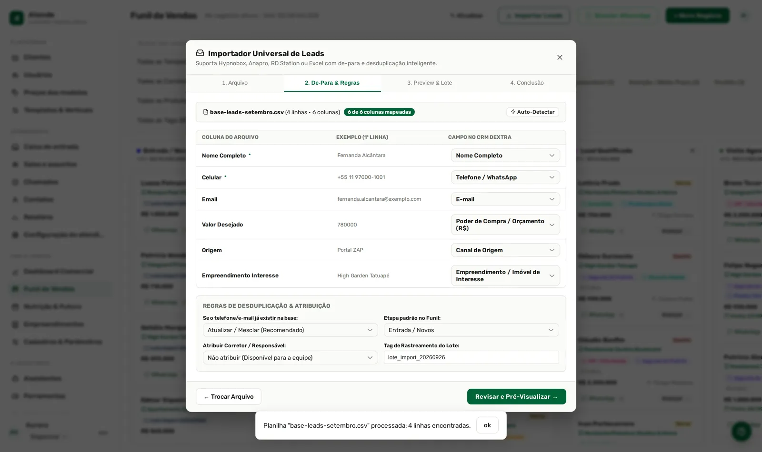Image resolution: width=762 pixels, height=452 pixels.
Task: Expand the Canal de Origem dropdown
Action: pos(505,250)
